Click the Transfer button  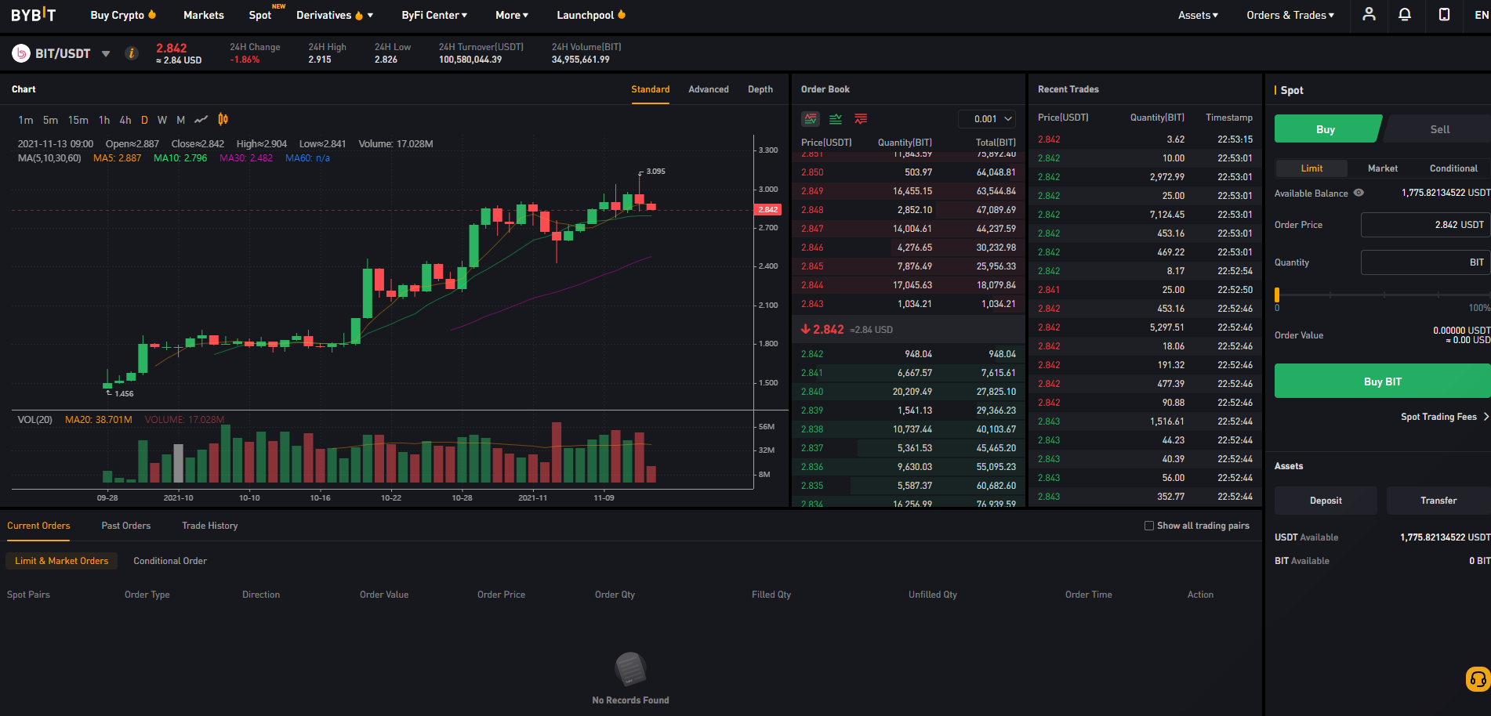point(1438,501)
